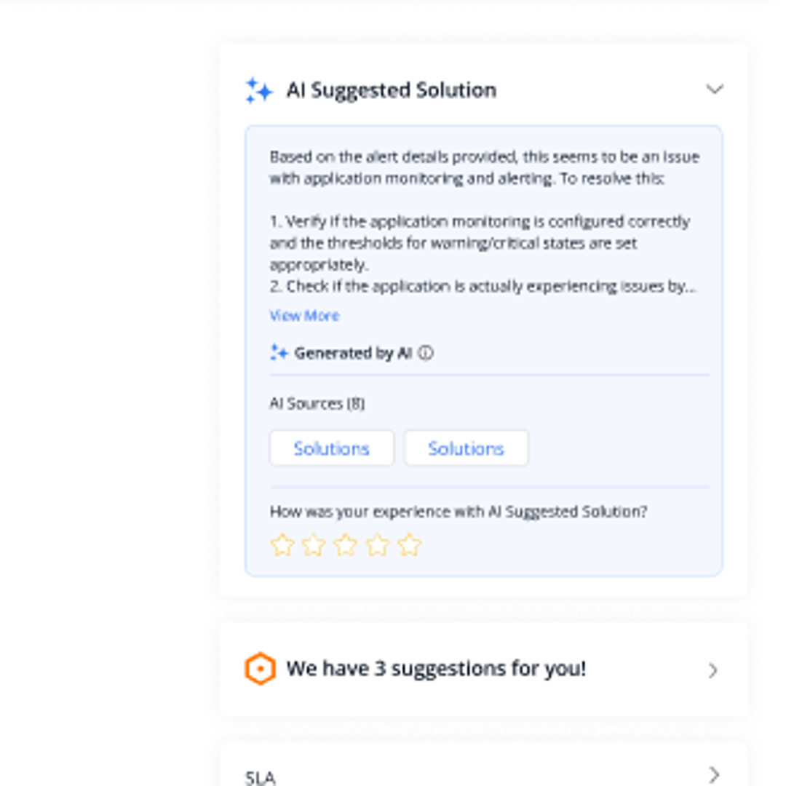Rate the AI solution five stars
This screenshot has width=786, height=786.
[408, 544]
